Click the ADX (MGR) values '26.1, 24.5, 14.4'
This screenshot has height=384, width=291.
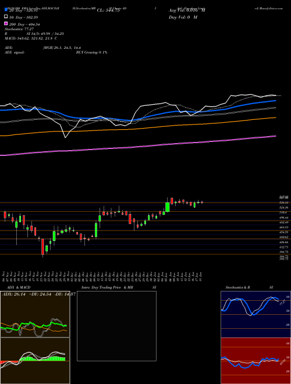click(69, 48)
